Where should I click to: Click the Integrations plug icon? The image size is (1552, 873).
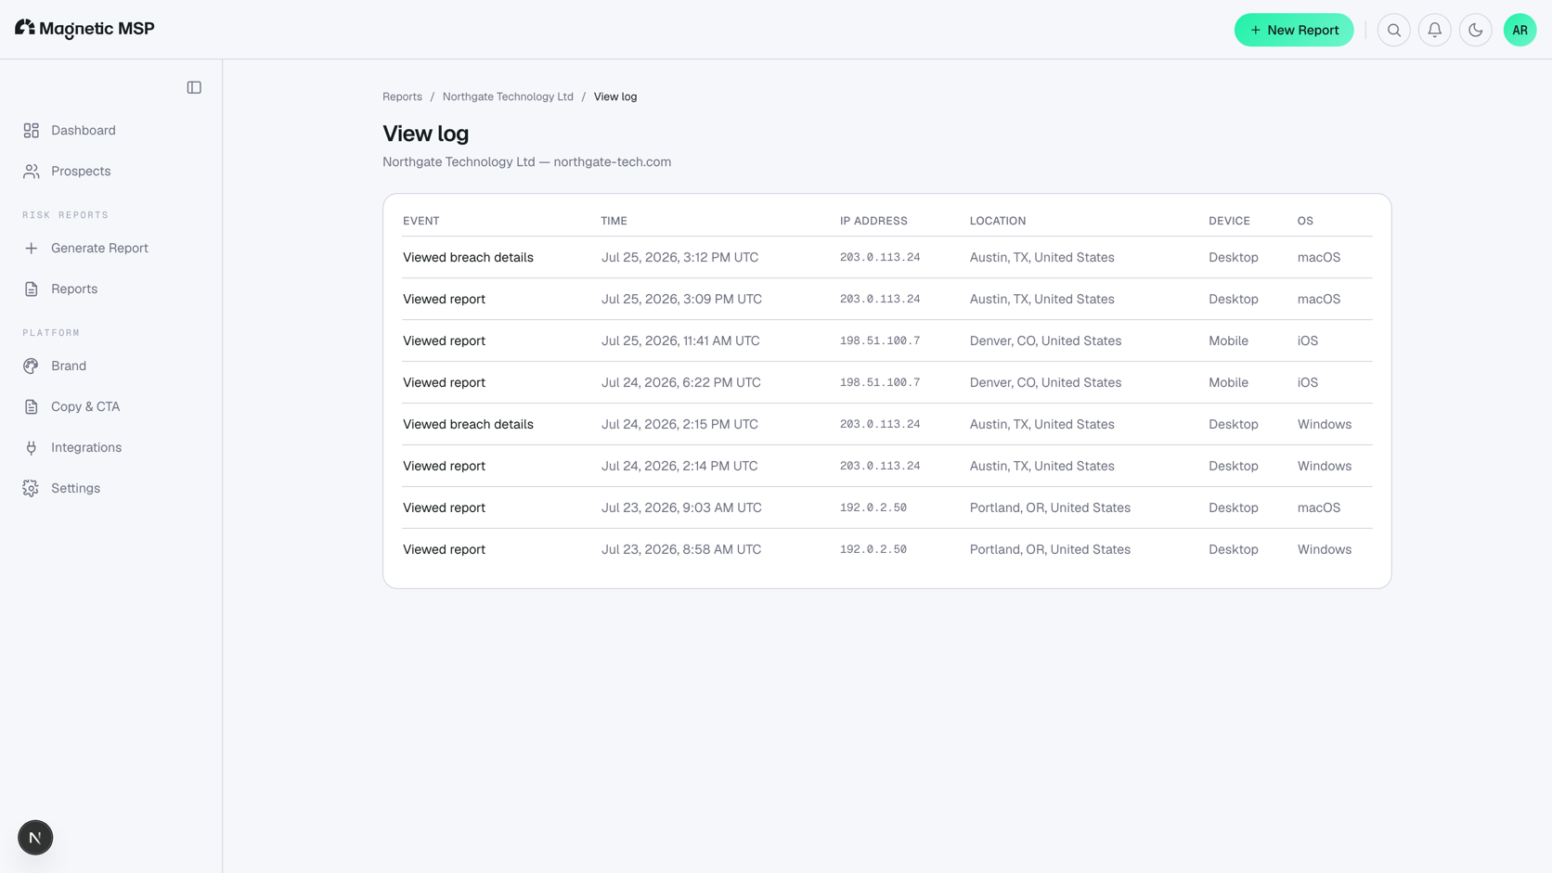coord(32,448)
